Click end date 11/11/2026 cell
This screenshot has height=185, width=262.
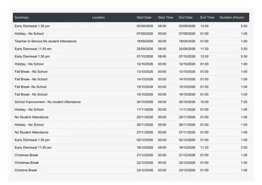click(x=187, y=110)
